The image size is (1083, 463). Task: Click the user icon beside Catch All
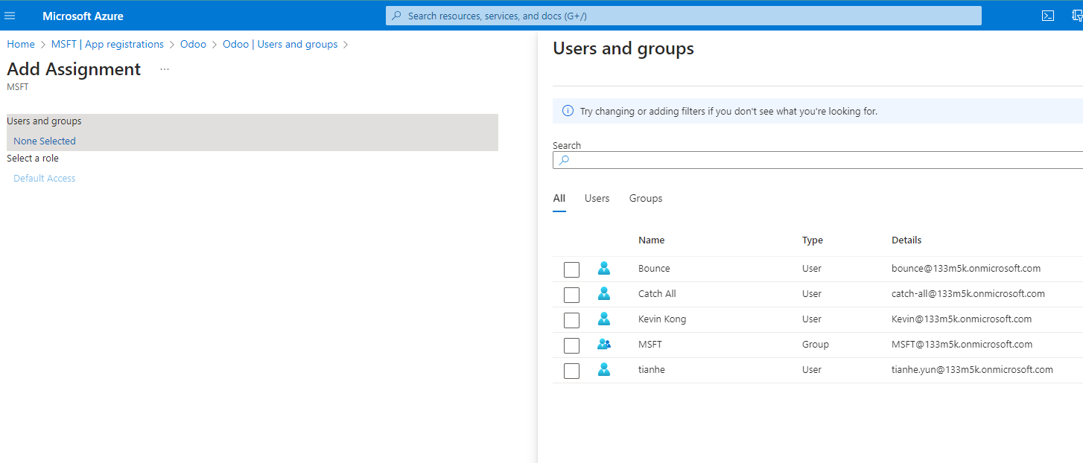pos(604,294)
